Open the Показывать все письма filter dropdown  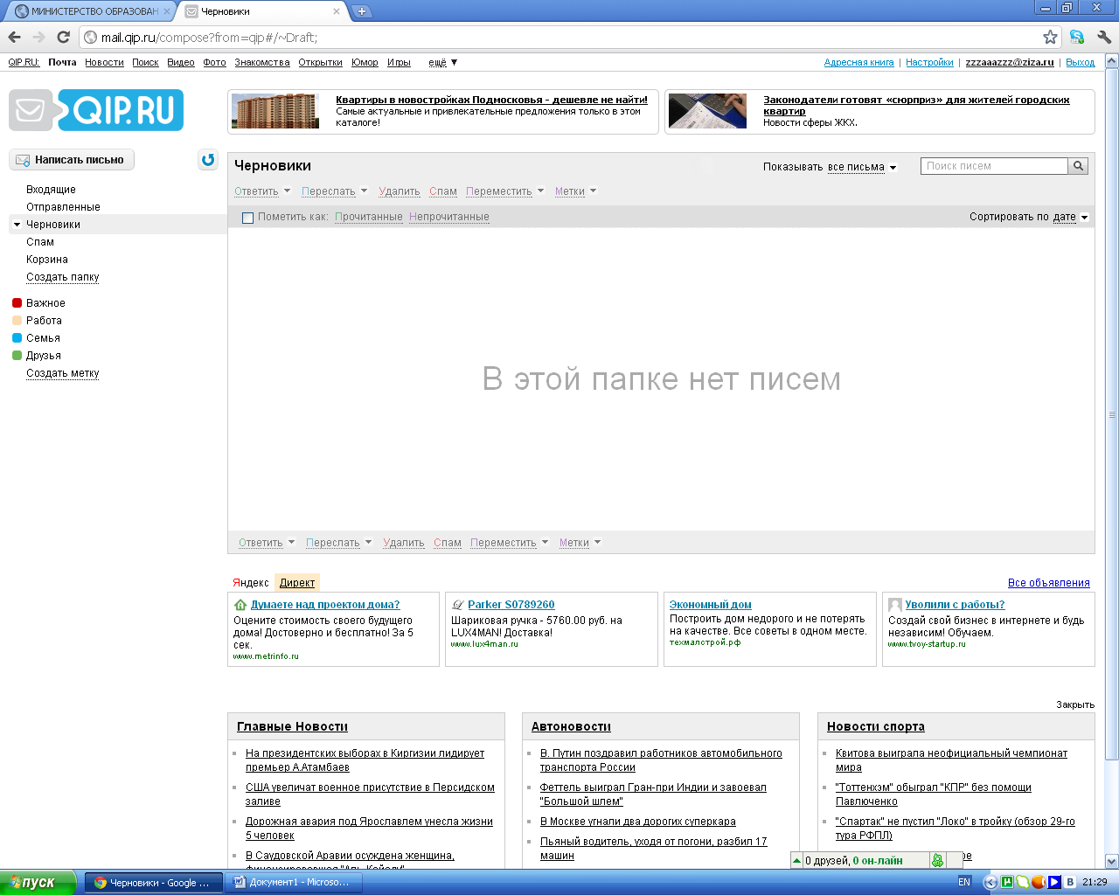point(862,167)
